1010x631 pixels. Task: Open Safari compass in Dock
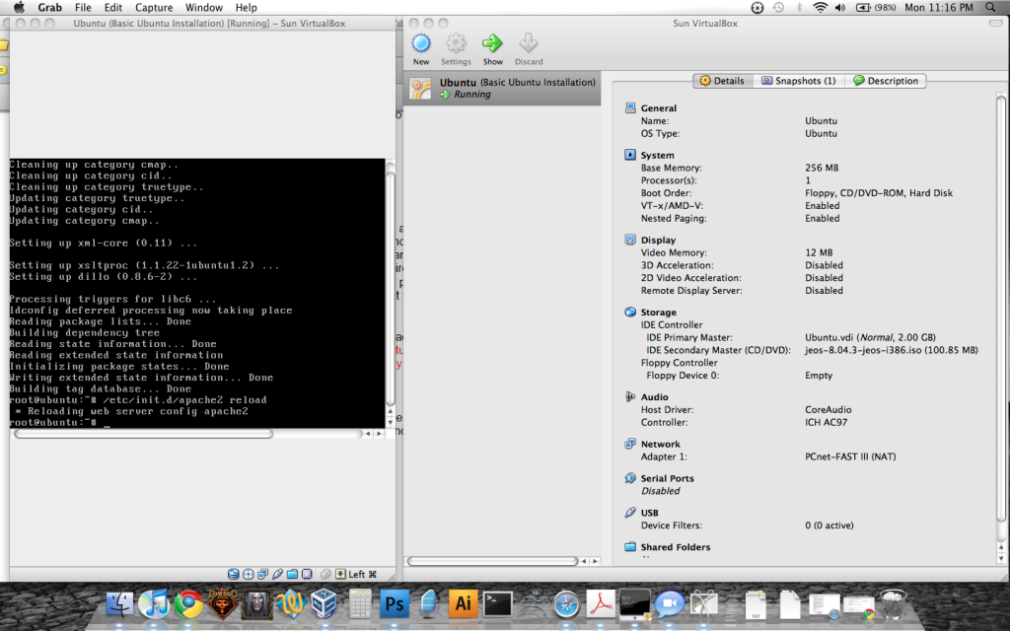pyautogui.click(x=566, y=604)
